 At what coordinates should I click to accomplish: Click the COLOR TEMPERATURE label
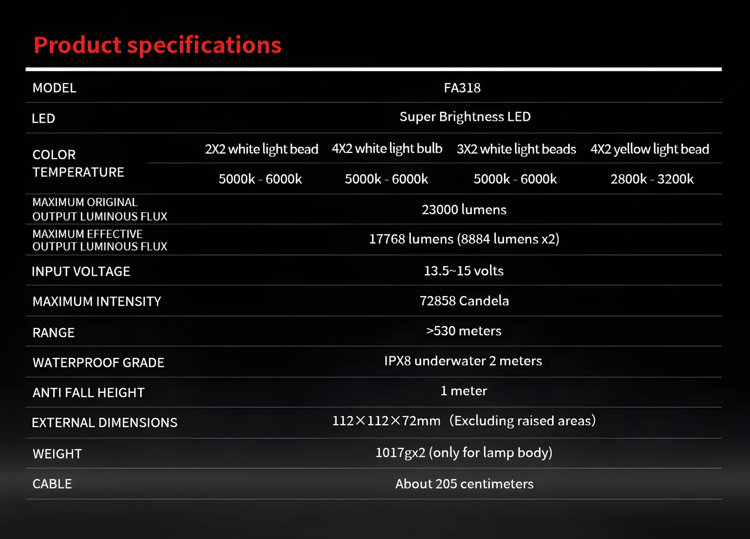tap(78, 163)
